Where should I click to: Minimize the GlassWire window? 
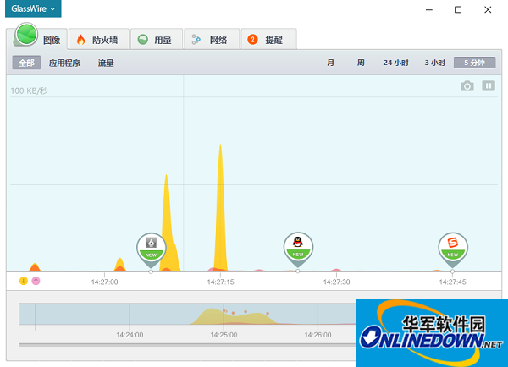coord(429,9)
